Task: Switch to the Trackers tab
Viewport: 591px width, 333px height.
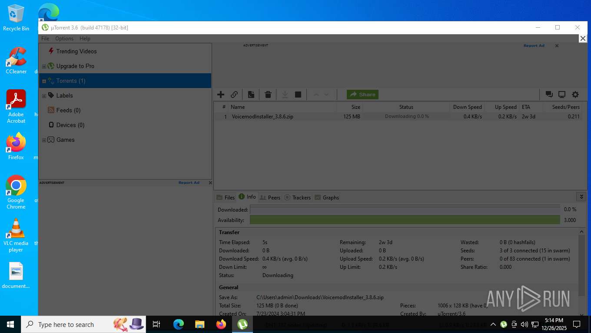Action: click(298, 197)
